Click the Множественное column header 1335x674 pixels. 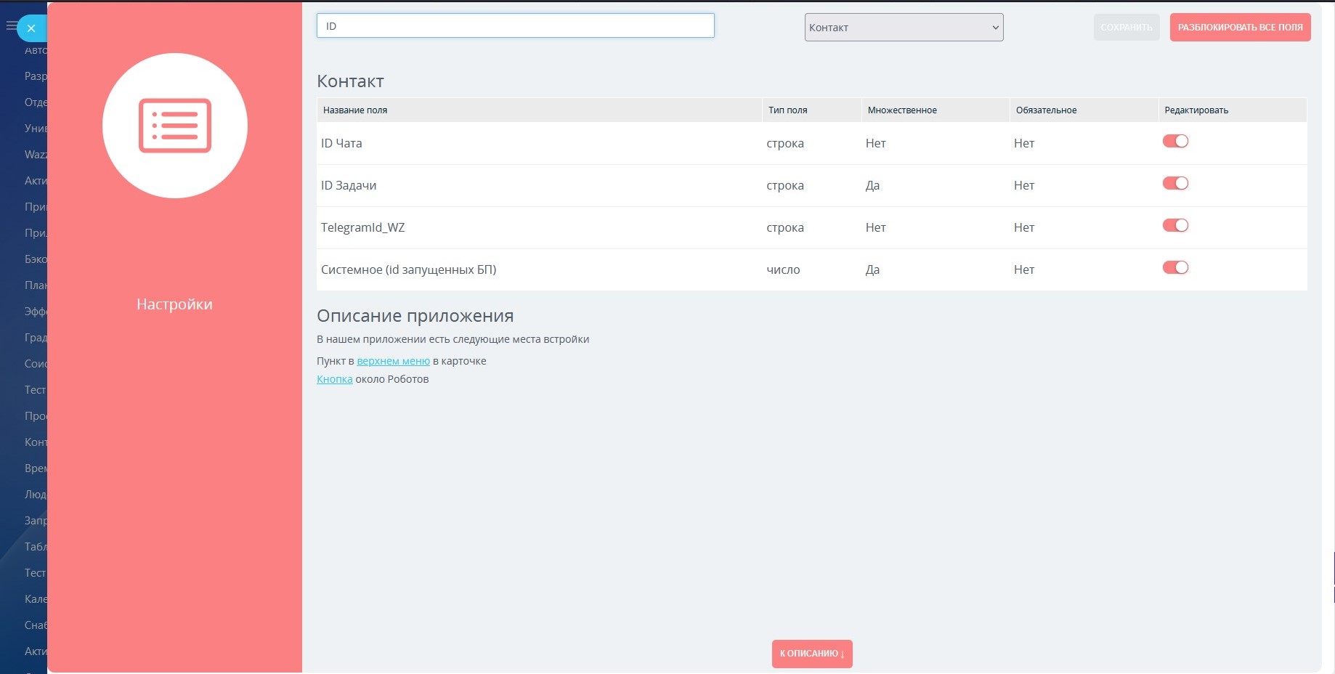pyautogui.click(x=901, y=110)
